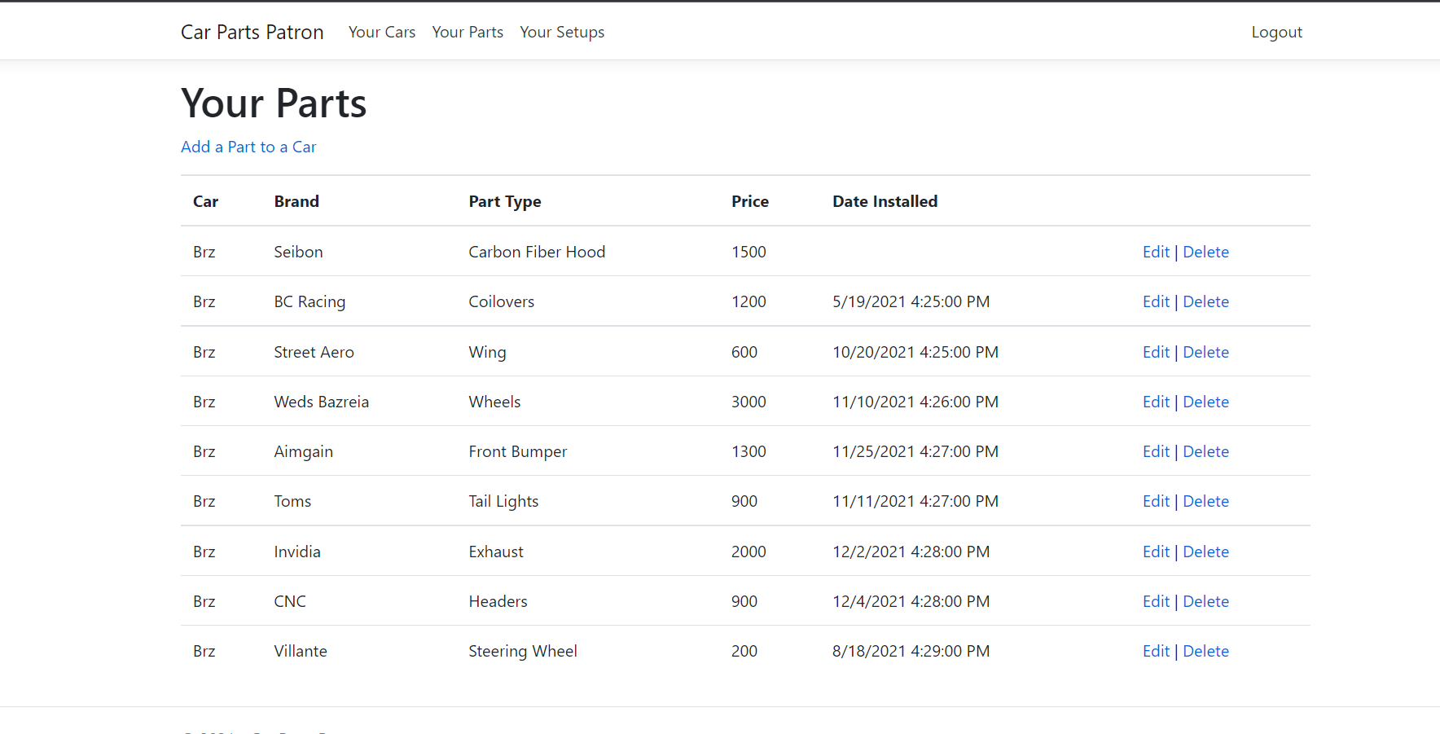Delete the BC Racing Coilovers entry
The image size is (1440, 734).
click(1205, 301)
